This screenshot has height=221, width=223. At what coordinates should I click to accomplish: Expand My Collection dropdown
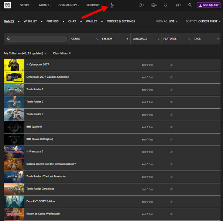click(x=25, y=53)
